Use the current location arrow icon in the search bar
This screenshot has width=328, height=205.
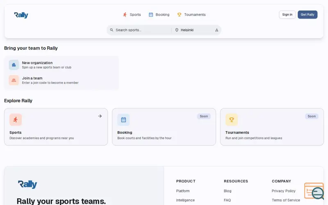[x=217, y=30]
